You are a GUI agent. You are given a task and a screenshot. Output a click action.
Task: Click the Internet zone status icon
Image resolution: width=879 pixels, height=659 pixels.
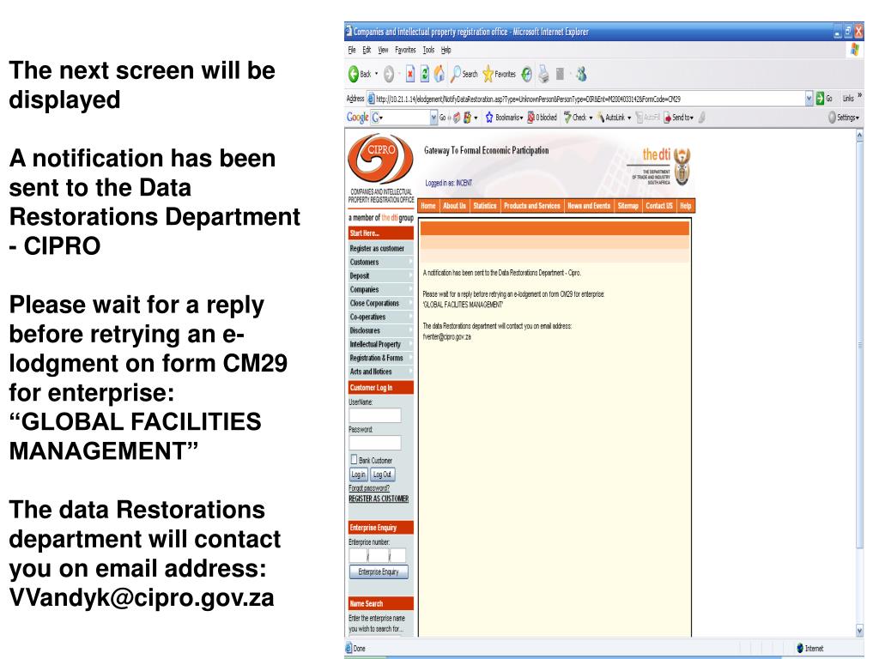tap(800, 649)
